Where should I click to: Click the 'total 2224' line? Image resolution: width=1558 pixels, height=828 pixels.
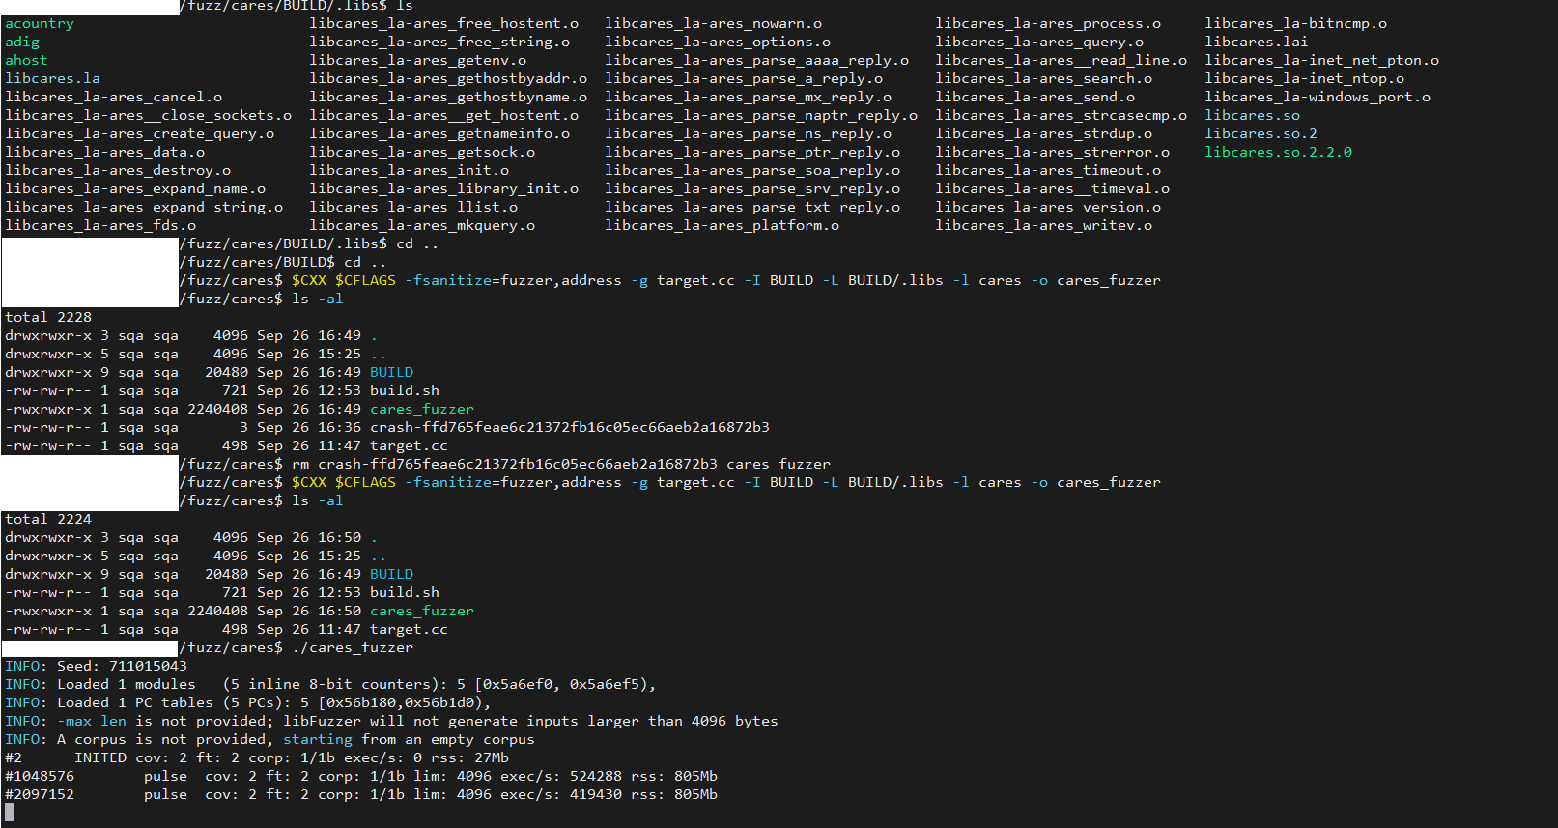point(48,519)
